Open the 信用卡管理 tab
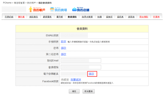 pos(87,17)
